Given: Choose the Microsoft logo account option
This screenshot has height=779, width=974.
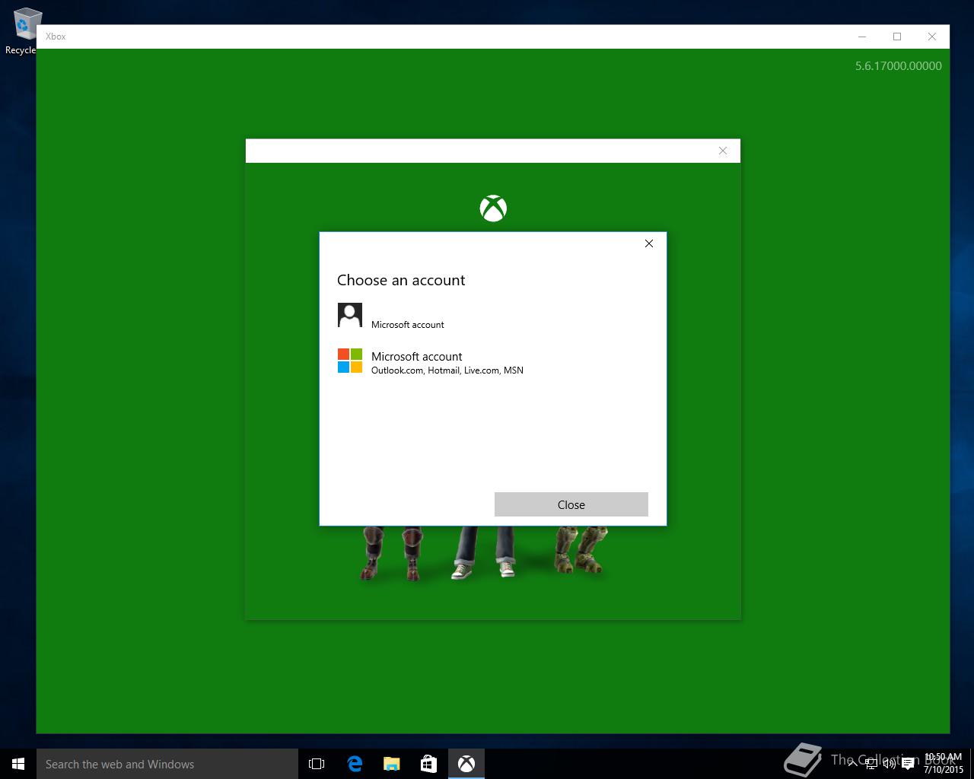Looking at the screenshot, I should 492,362.
